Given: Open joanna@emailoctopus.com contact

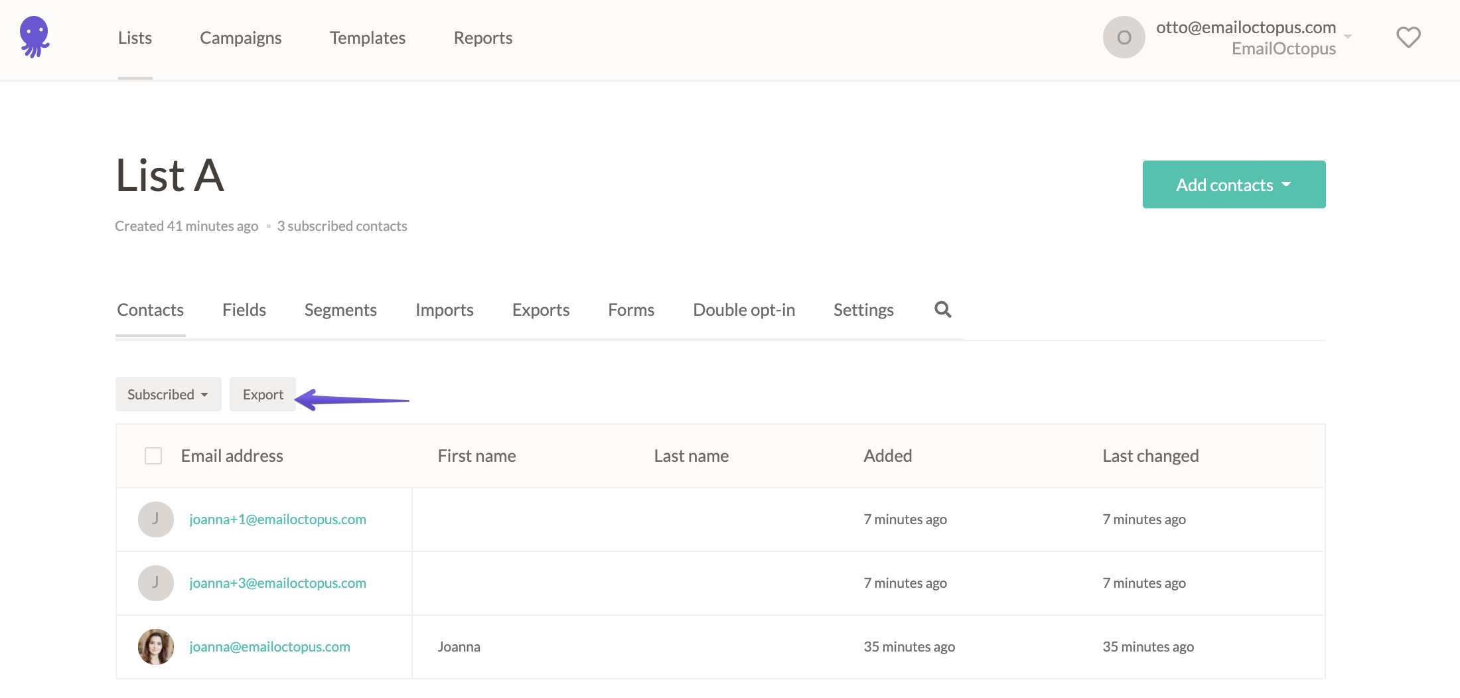Looking at the screenshot, I should point(270,646).
